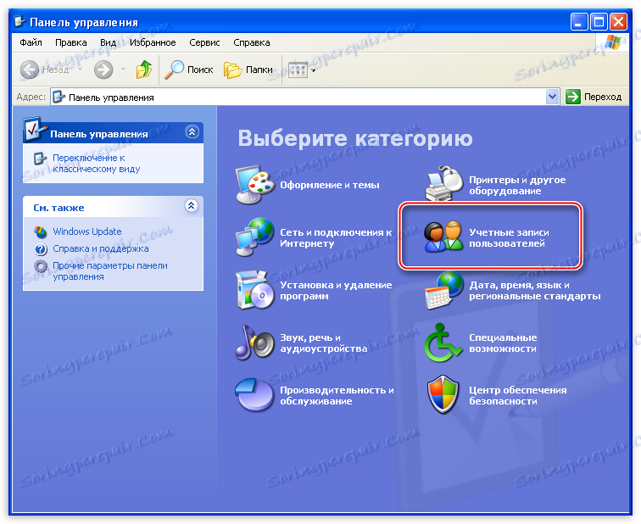Click the Search magnifier toolbar icon
This screenshot has width=641, height=524.
[174, 70]
